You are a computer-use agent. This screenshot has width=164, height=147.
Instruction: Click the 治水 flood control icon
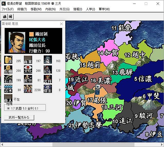(8, 89)
